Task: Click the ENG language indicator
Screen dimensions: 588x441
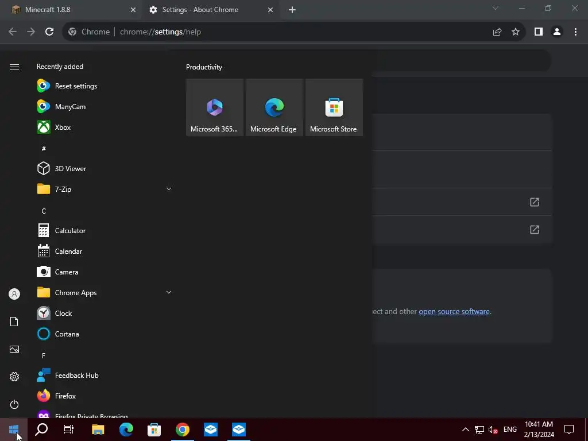Action: pos(510,430)
